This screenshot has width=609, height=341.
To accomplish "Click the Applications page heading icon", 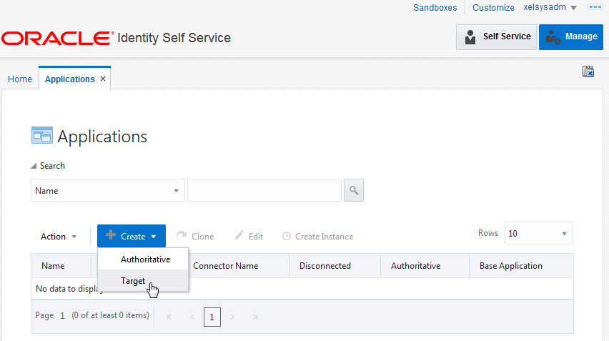I will tap(42, 136).
